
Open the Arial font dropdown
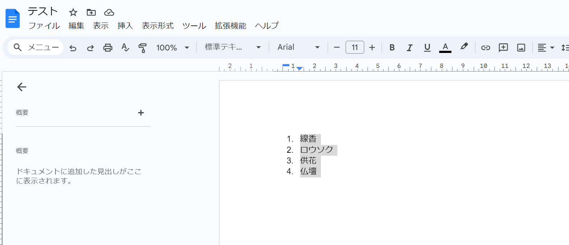(x=298, y=47)
